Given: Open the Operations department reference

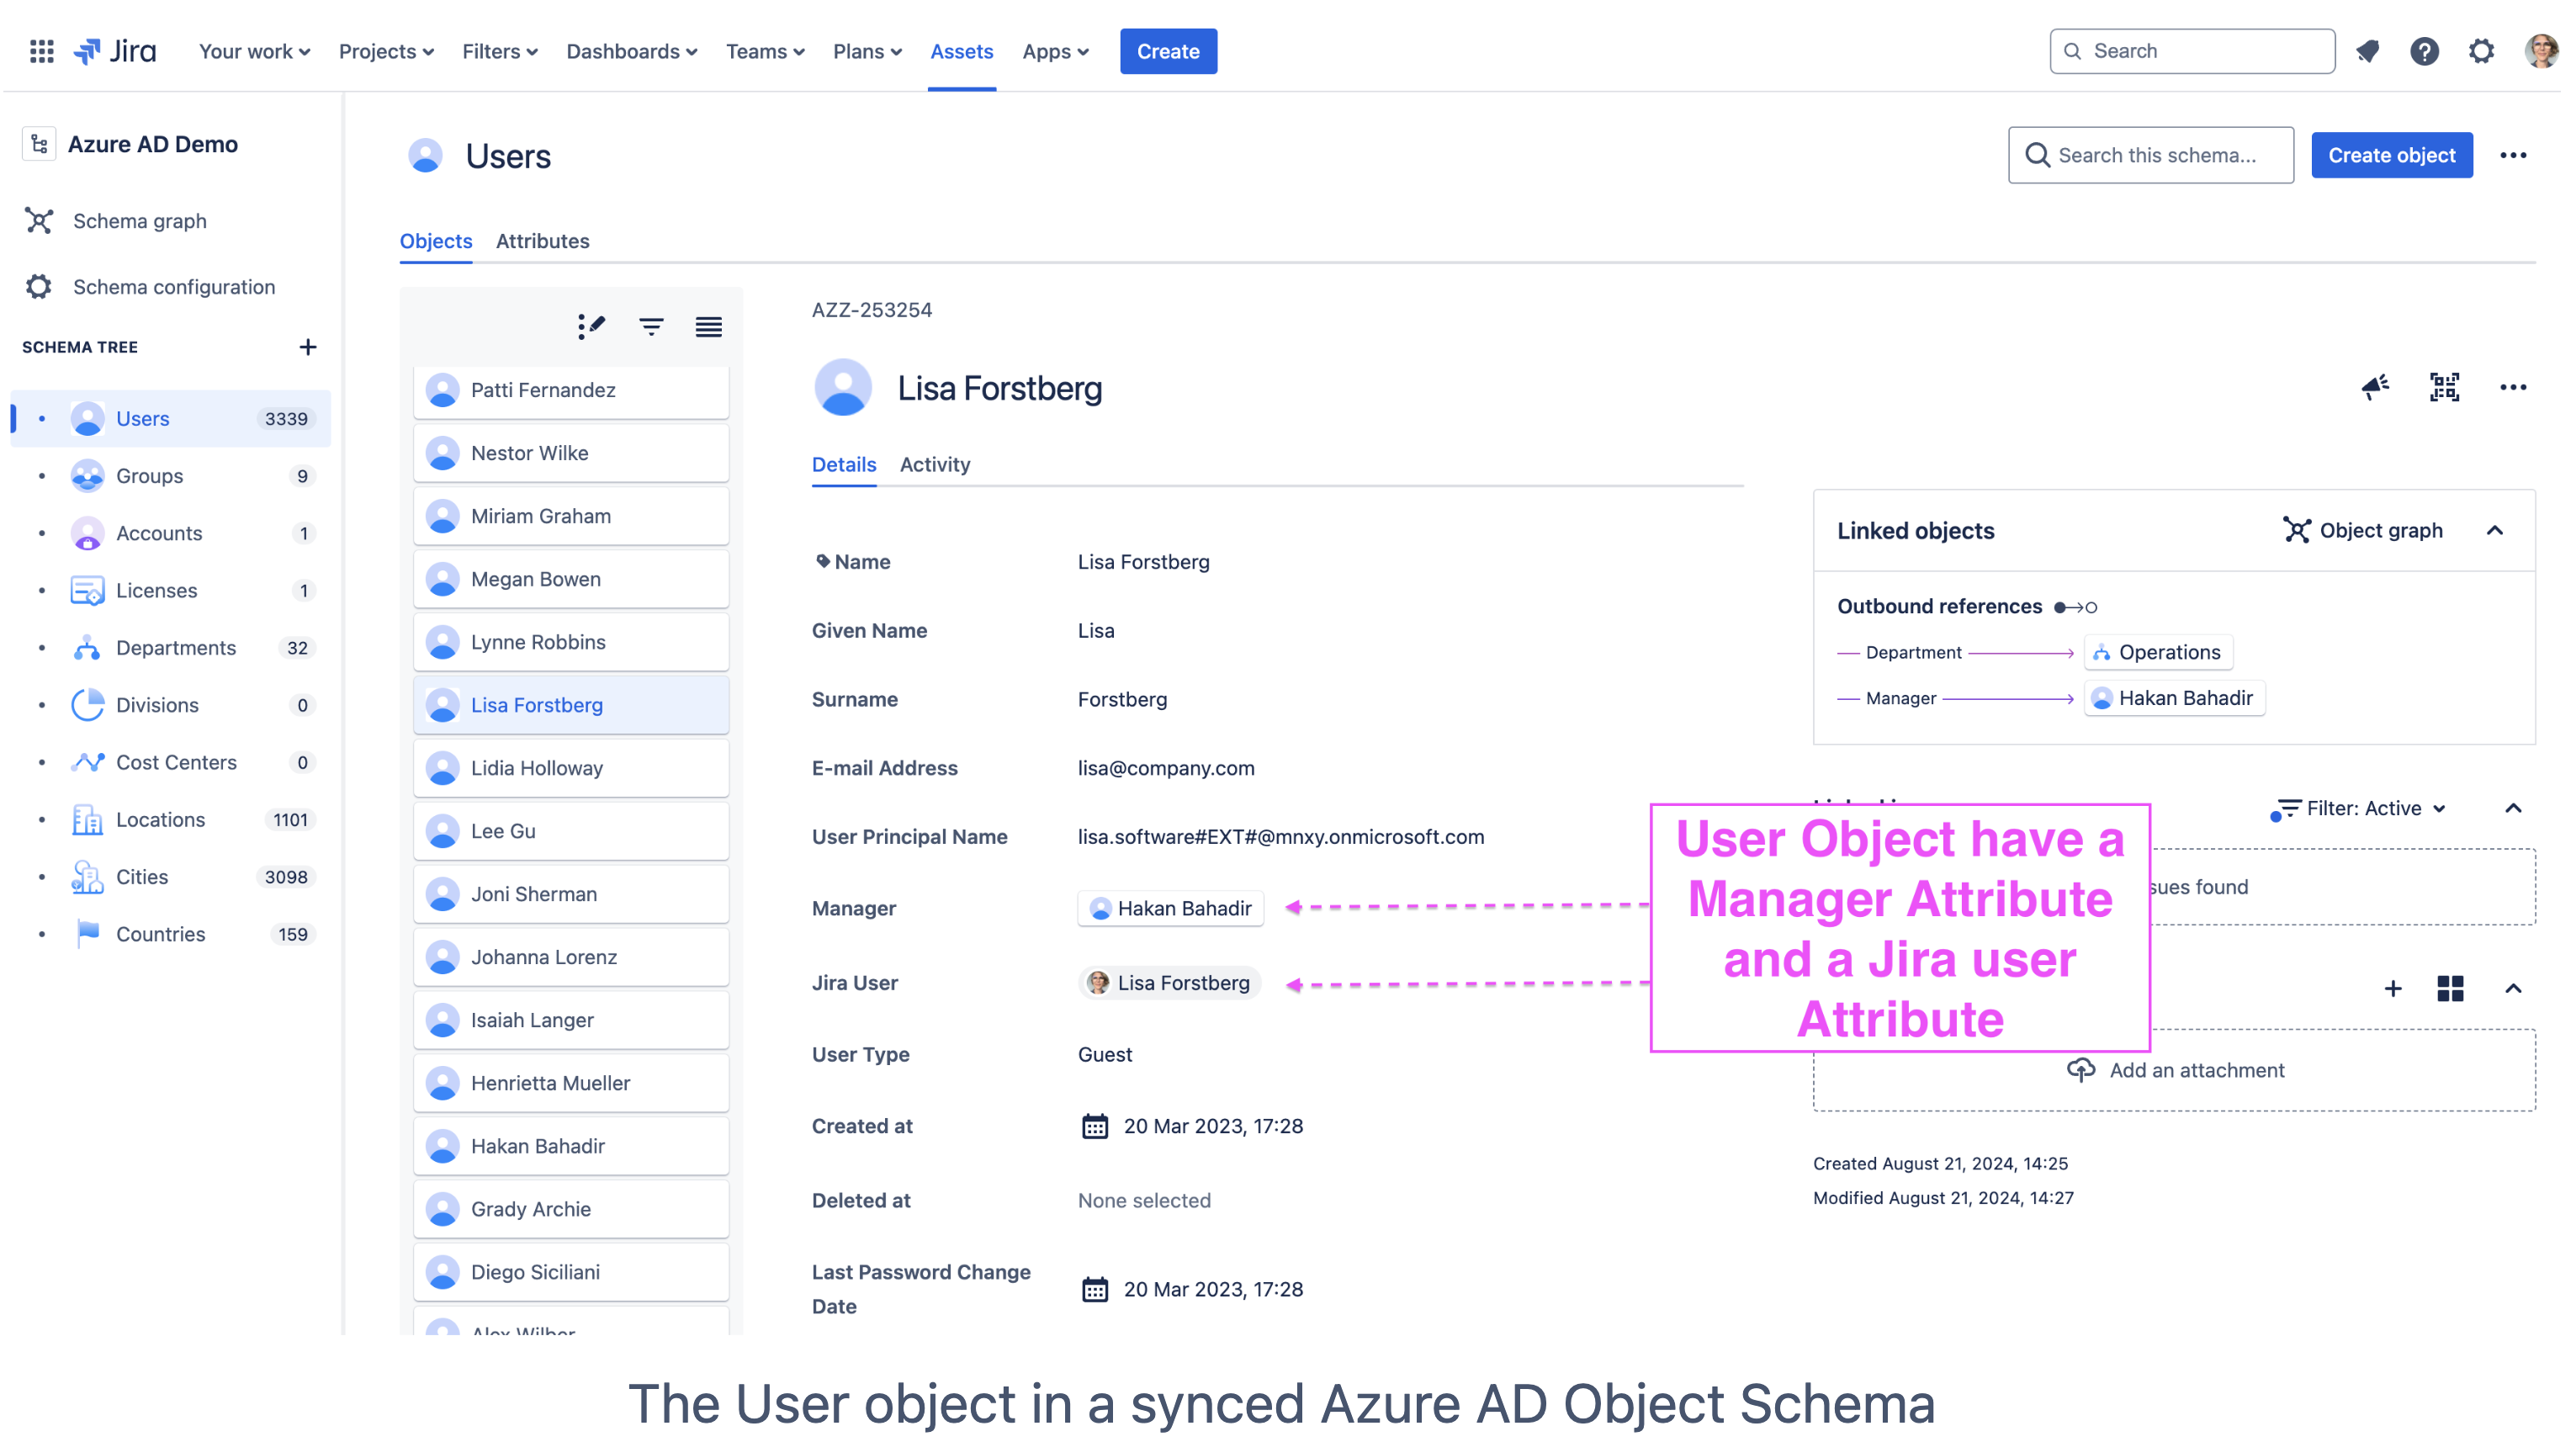Looking at the screenshot, I should point(2158,652).
